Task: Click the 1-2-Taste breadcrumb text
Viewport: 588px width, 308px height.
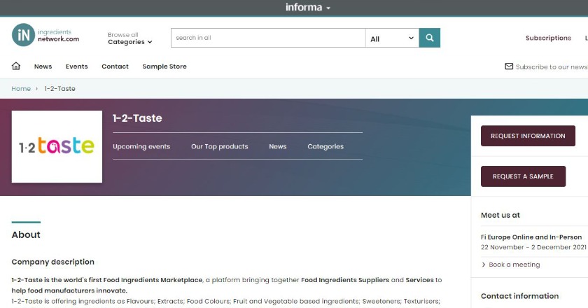Action: click(x=60, y=88)
